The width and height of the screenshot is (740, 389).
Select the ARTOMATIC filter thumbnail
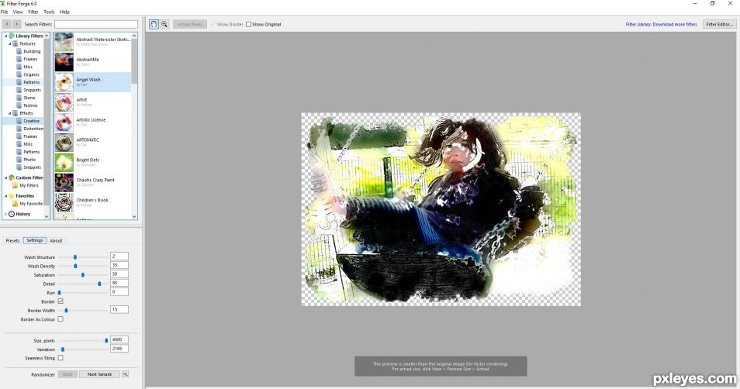pos(64,143)
